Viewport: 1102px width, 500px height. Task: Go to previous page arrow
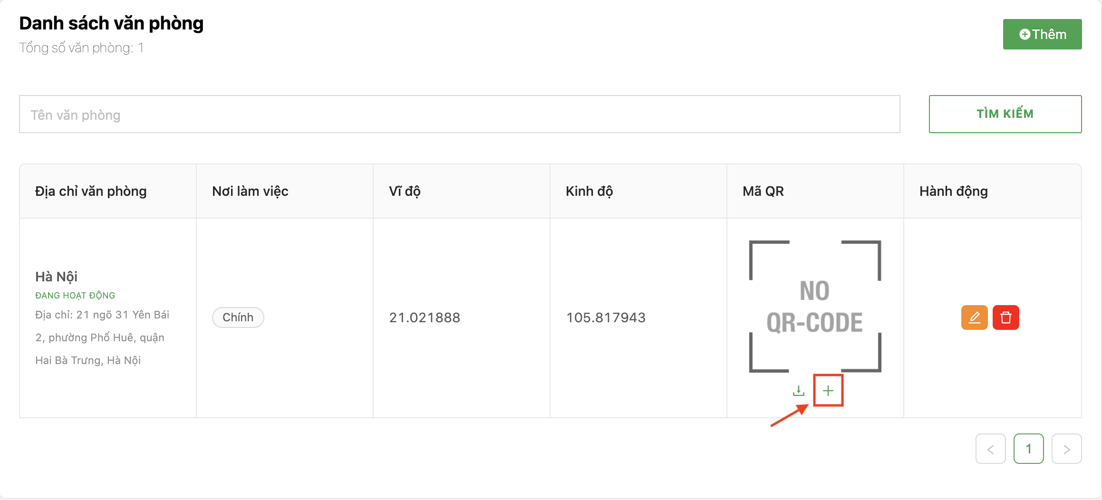coord(990,449)
